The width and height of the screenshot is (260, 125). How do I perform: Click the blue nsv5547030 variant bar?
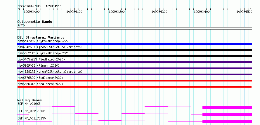134,44
